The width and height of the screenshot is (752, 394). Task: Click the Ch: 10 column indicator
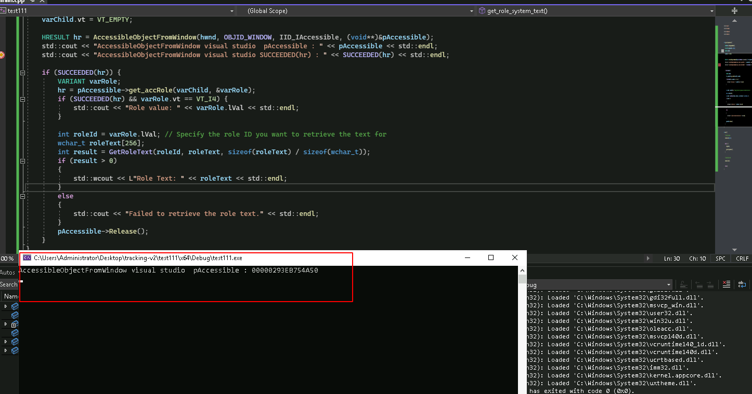click(x=697, y=259)
